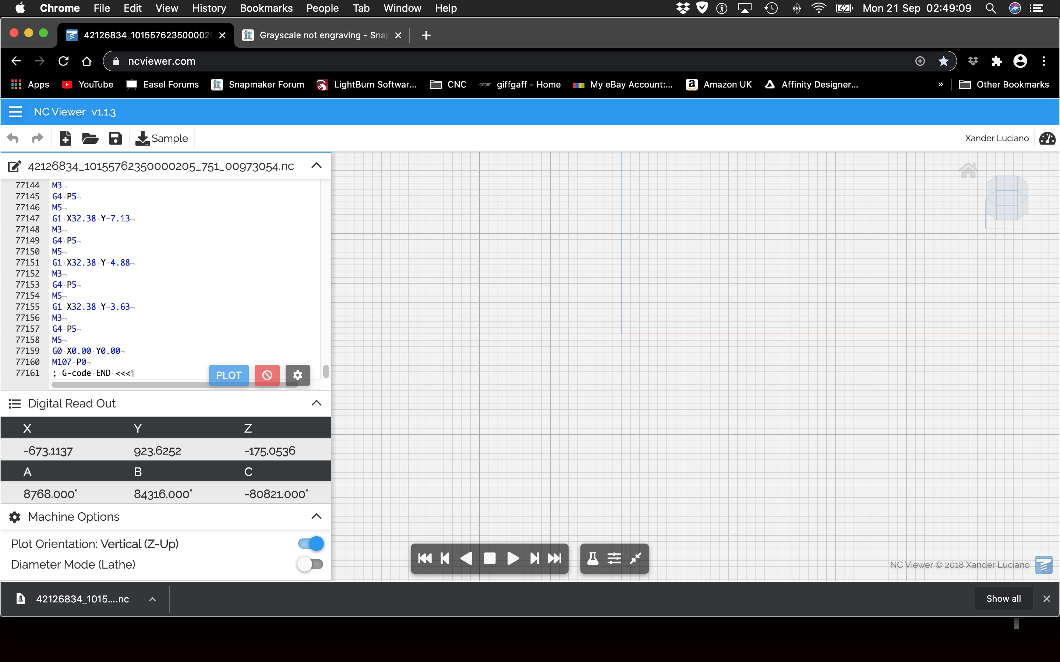Open file with the folder icon
The image size is (1060, 662).
pyautogui.click(x=90, y=138)
